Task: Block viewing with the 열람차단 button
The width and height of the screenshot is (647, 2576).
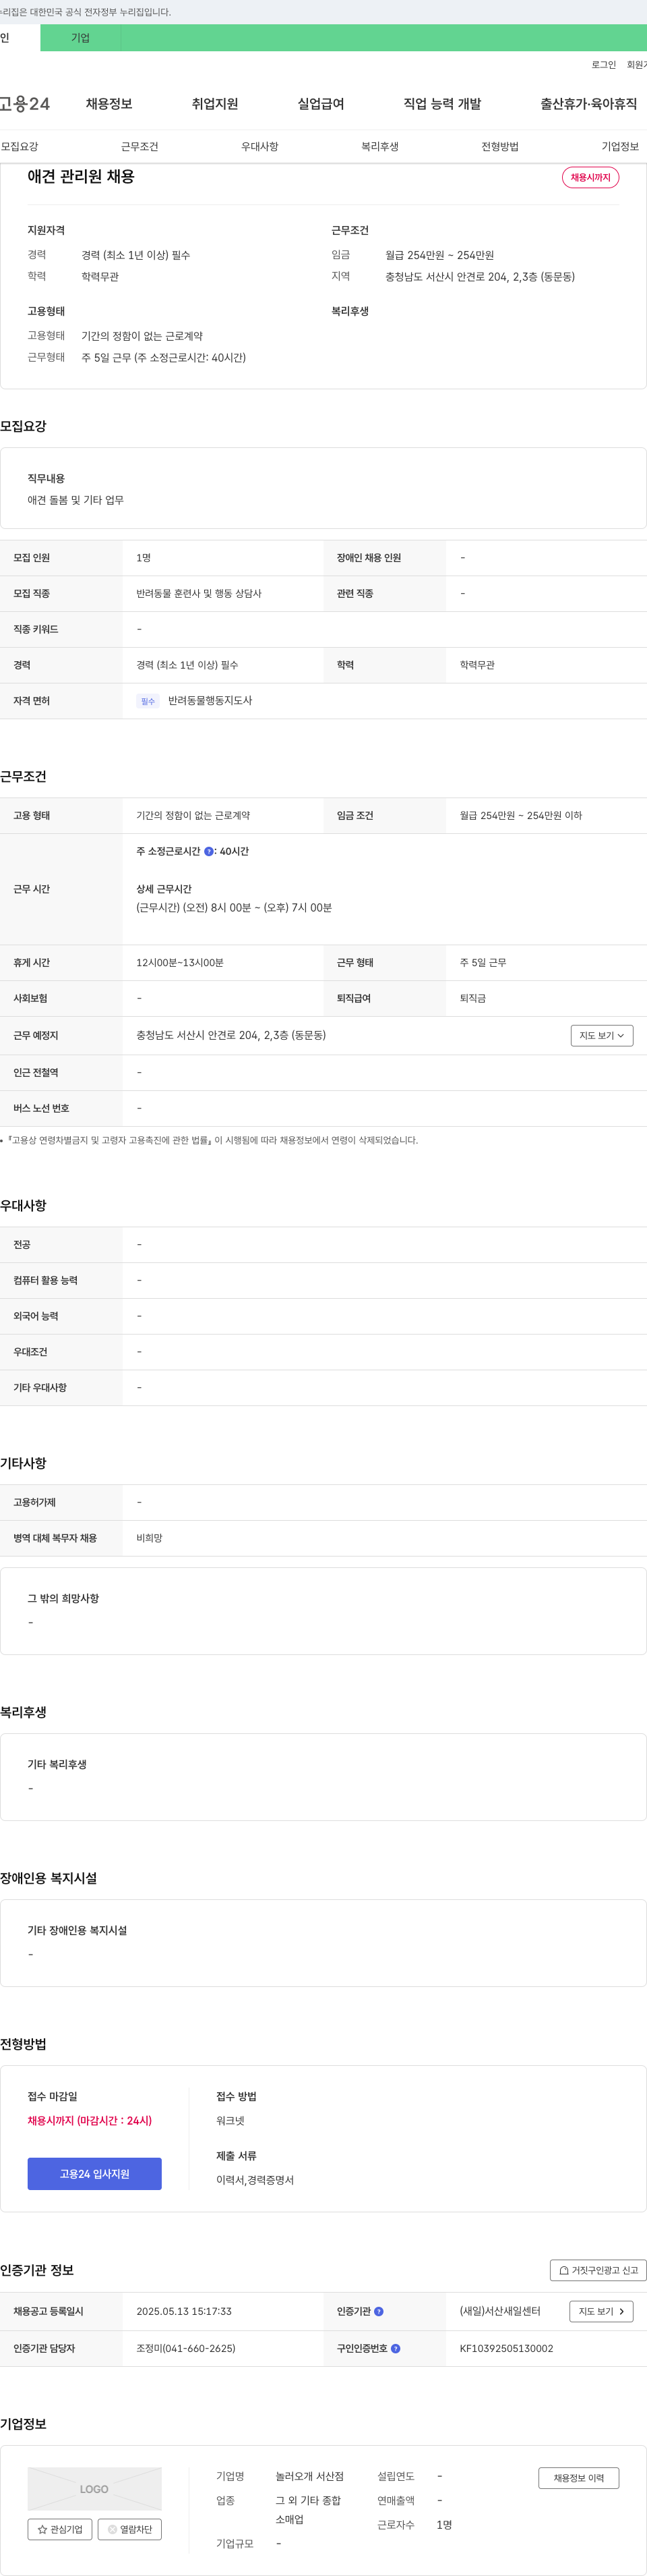Action: pyautogui.click(x=130, y=2529)
